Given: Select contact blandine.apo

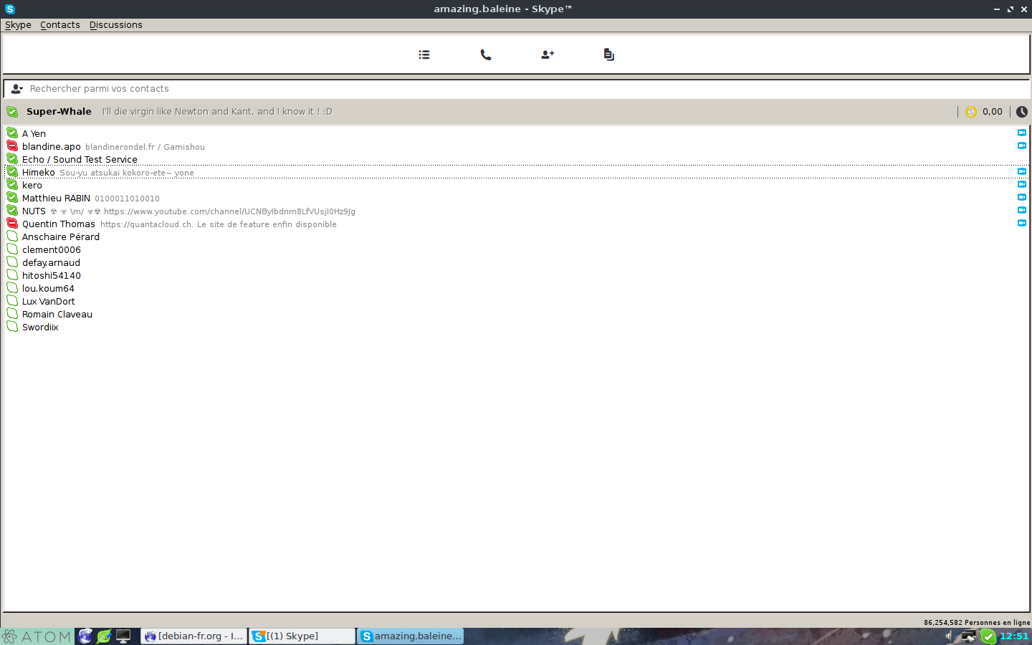Looking at the screenshot, I should coord(516,146).
